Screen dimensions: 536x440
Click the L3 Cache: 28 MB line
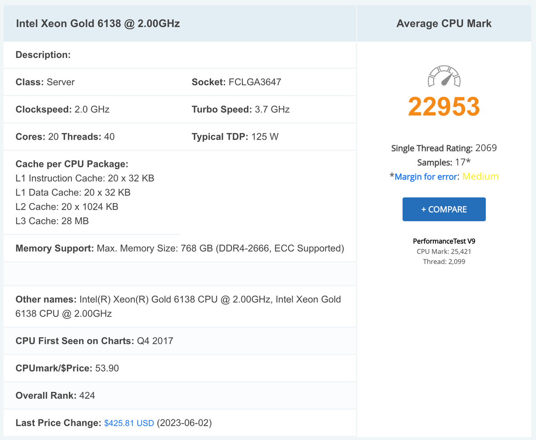(52, 221)
